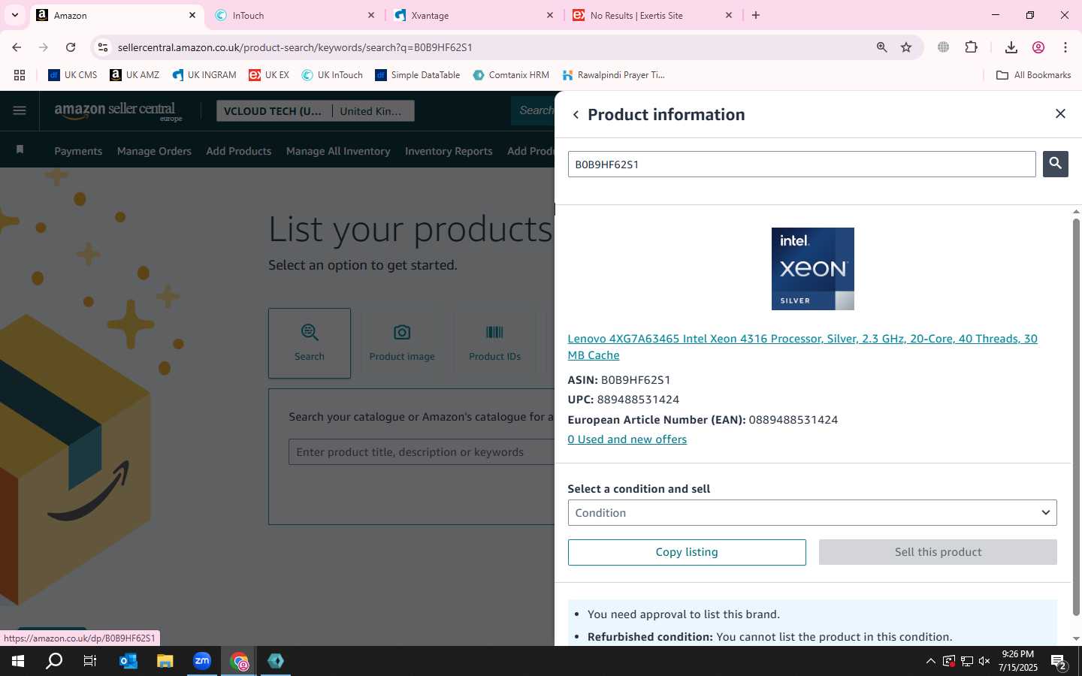The height and width of the screenshot is (676, 1082).
Task: Open the Seller Central hamburger menu
Action: pos(20,111)
